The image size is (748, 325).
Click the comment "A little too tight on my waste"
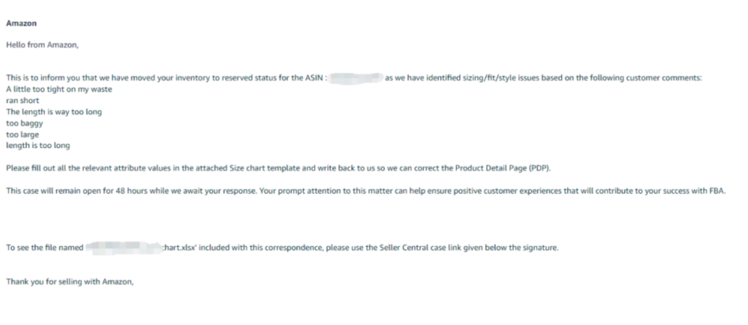tap(59, 90)
